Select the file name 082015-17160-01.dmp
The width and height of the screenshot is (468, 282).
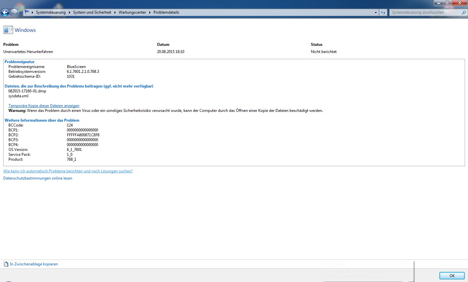(x=27, y=91)
